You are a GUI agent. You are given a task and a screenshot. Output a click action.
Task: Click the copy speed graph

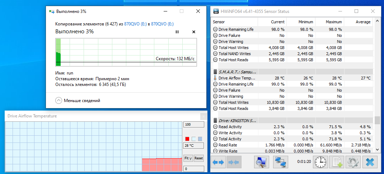click(126, 52)
